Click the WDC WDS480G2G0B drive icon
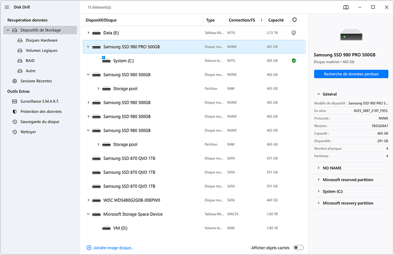The width and height of the screenshot is (394, 255). tap(96, 201)
